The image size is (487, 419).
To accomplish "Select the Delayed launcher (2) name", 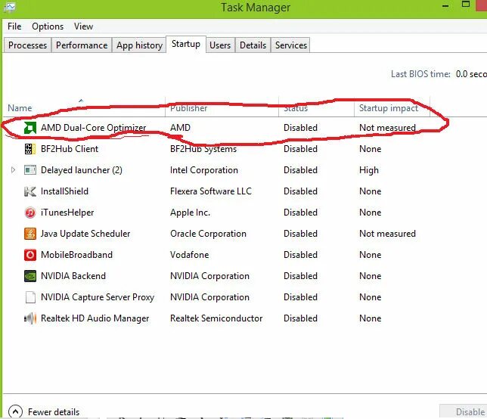I will tap(82, 170).
